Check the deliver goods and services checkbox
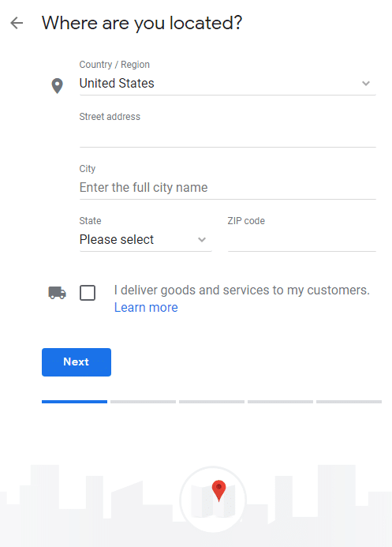This screenshot has width=392, height=547. (x=88, y=293)
